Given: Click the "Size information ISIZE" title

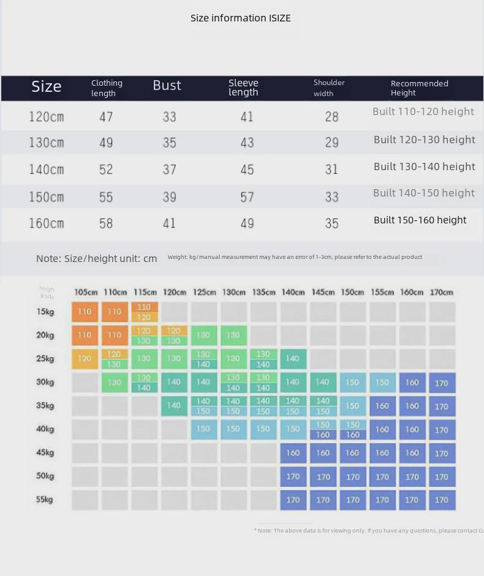Looking at the screenshot, I should coord(240,18).
